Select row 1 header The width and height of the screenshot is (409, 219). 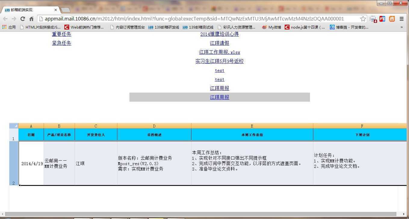point(14,135)
